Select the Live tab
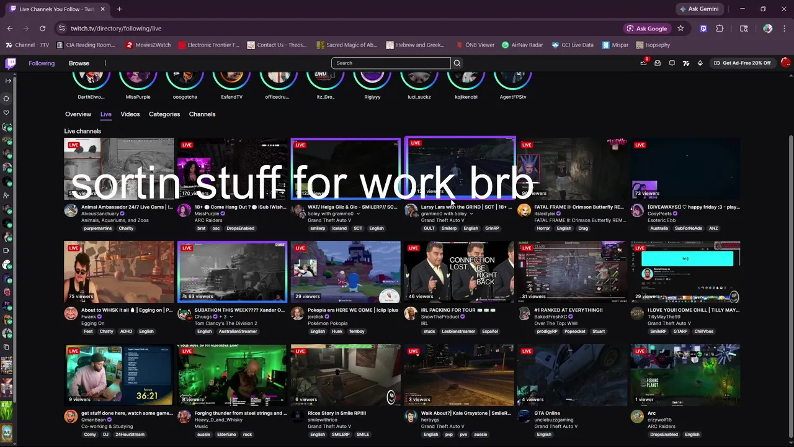The height and width of the screenshot is (447, 794). [x=106, y=114]
